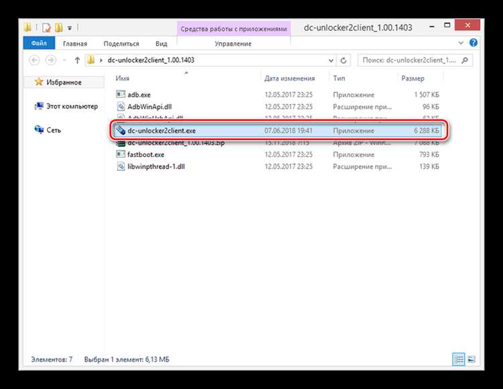503x389 pixels.
Task: Select Сеть in navigation pane
Action: point(54,130)
